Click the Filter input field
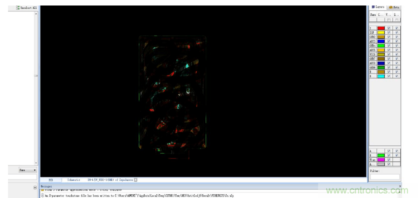 [x=385, y=177]
